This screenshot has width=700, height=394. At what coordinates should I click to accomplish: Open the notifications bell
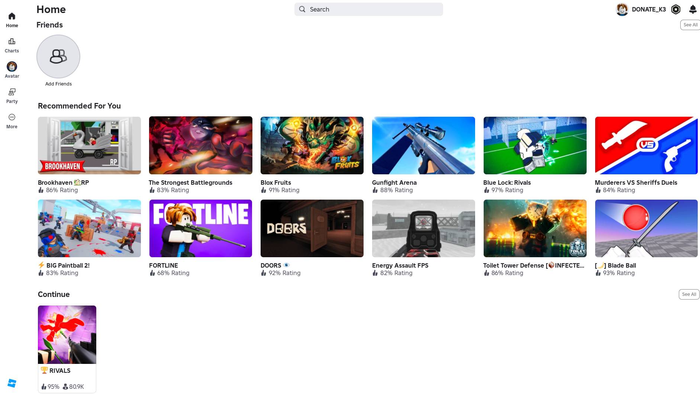point(693,9)
